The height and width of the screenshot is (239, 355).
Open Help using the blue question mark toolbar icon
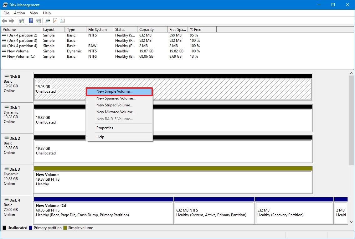[x=31, y=21]
